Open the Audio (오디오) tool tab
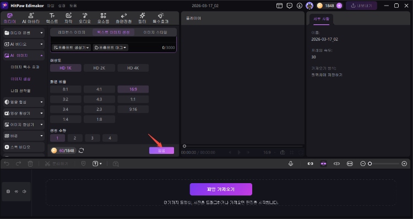413x219 pixels. (85, 18)
